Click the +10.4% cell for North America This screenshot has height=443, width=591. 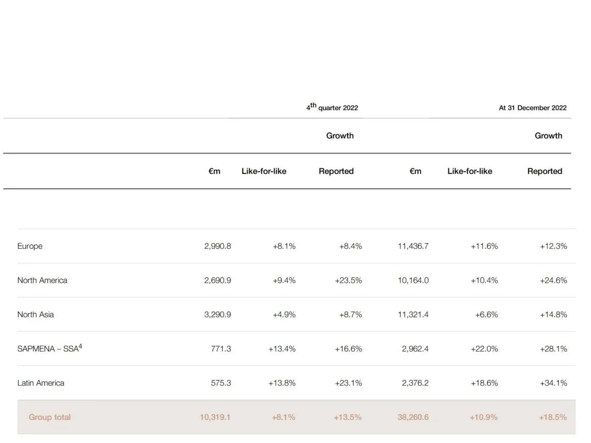(484, 280)
